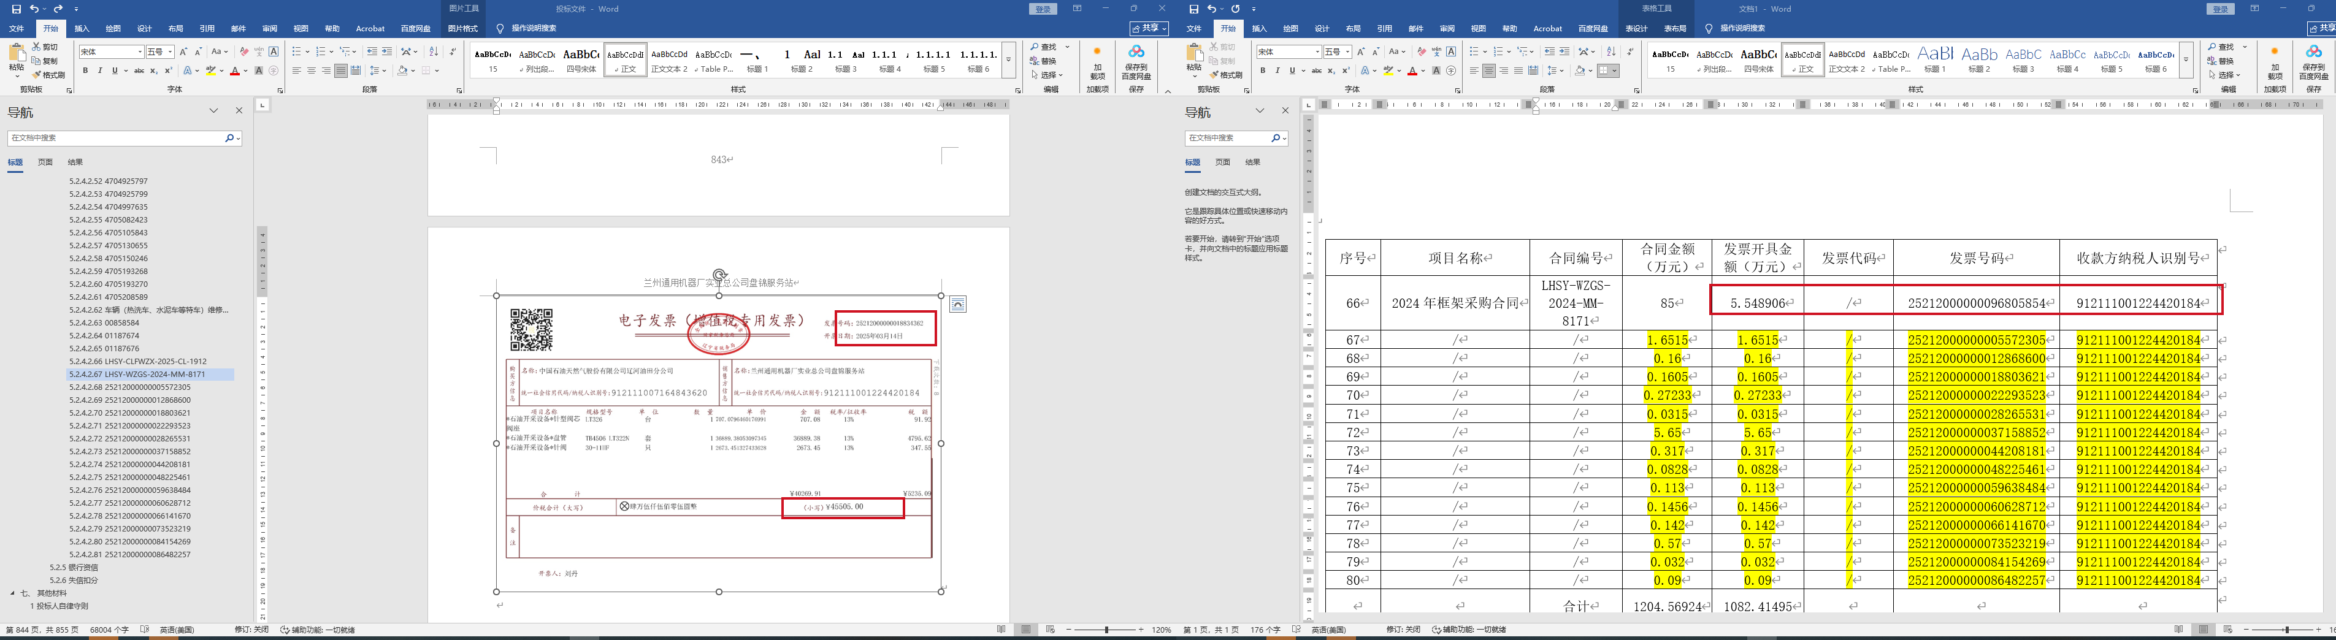Click Increase Indent in 文档1 window
The image size is (2336, 640).
(1564, 51)
